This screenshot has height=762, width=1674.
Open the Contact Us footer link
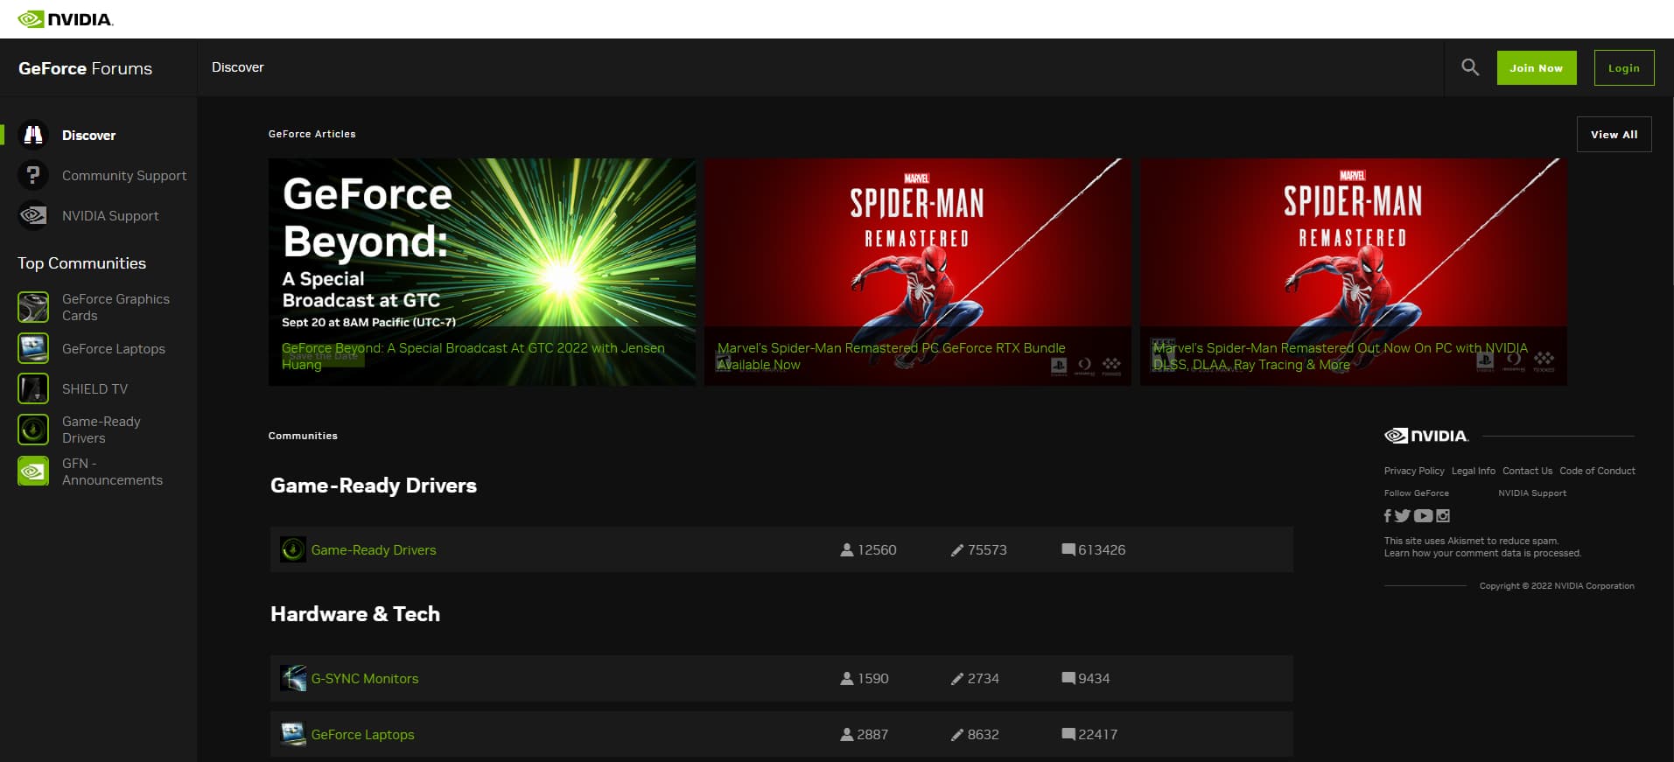[1528, 471]
